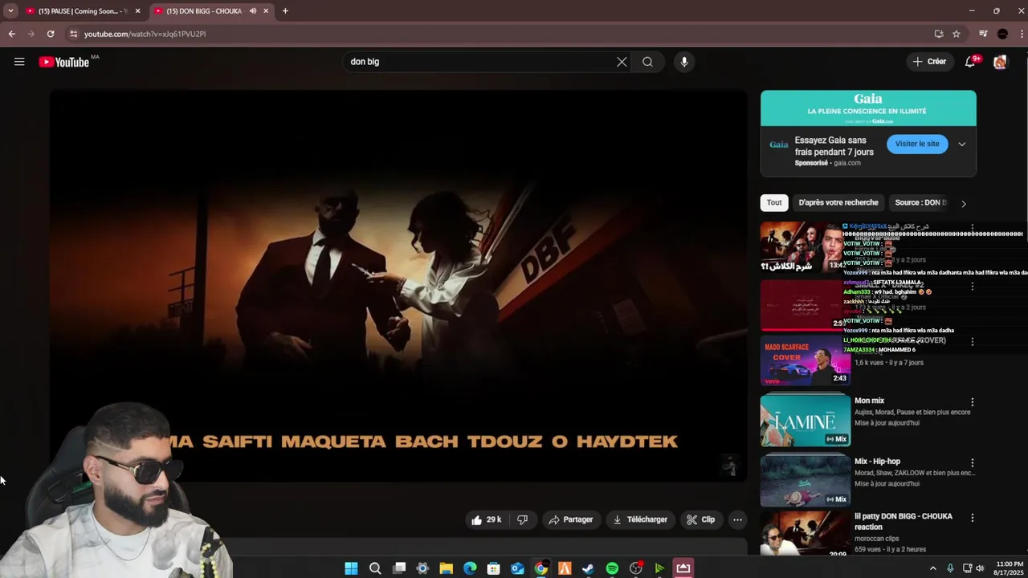Open the YouTube account avatar menu

1000,62
